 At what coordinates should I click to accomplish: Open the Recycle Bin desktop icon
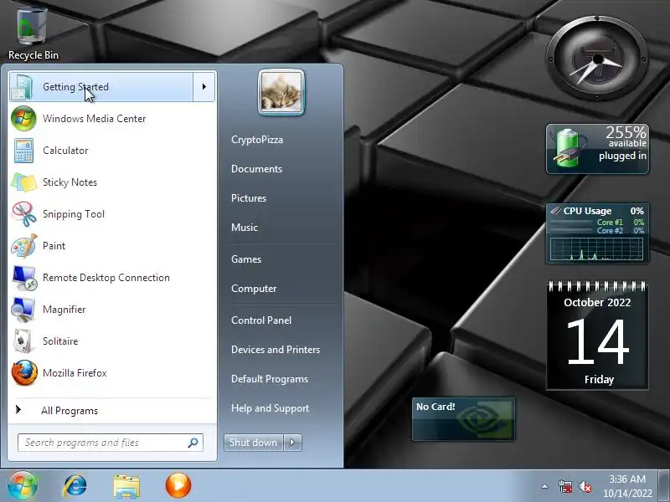(x=33, y=34)
